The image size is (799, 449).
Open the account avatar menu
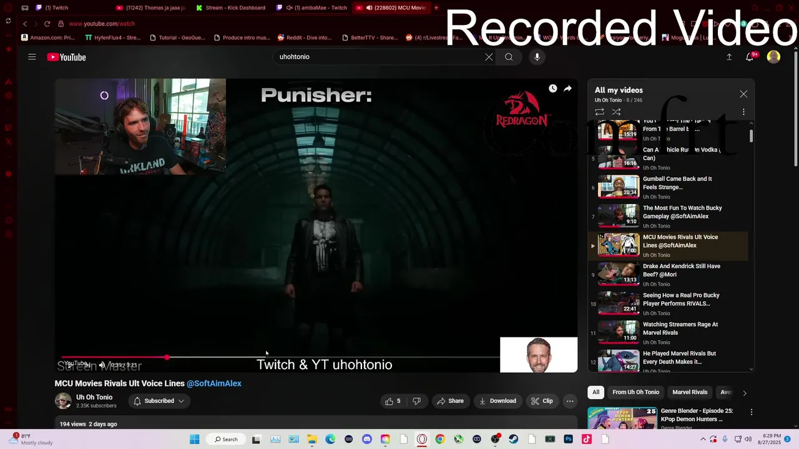[773, 57]
